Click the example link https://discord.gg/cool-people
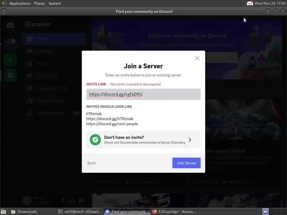This screenshot has height=215, width=287. point(112,124)
